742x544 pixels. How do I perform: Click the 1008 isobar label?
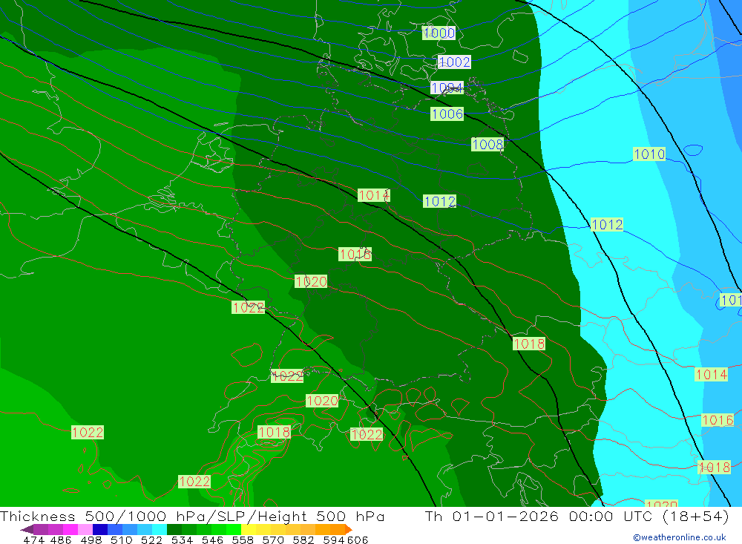pyautogui.click(x=487, y=144)
